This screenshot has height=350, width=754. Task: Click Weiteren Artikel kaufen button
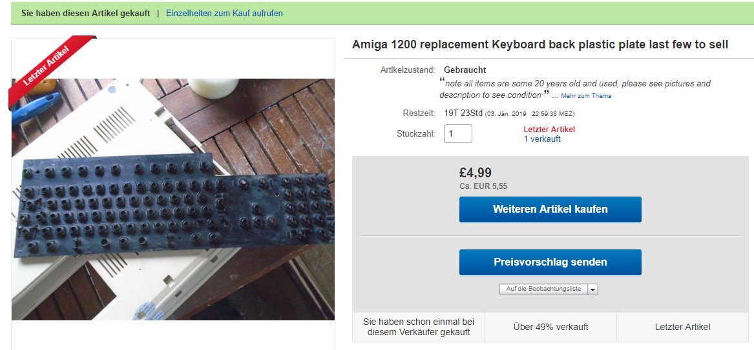click(550, 209)
